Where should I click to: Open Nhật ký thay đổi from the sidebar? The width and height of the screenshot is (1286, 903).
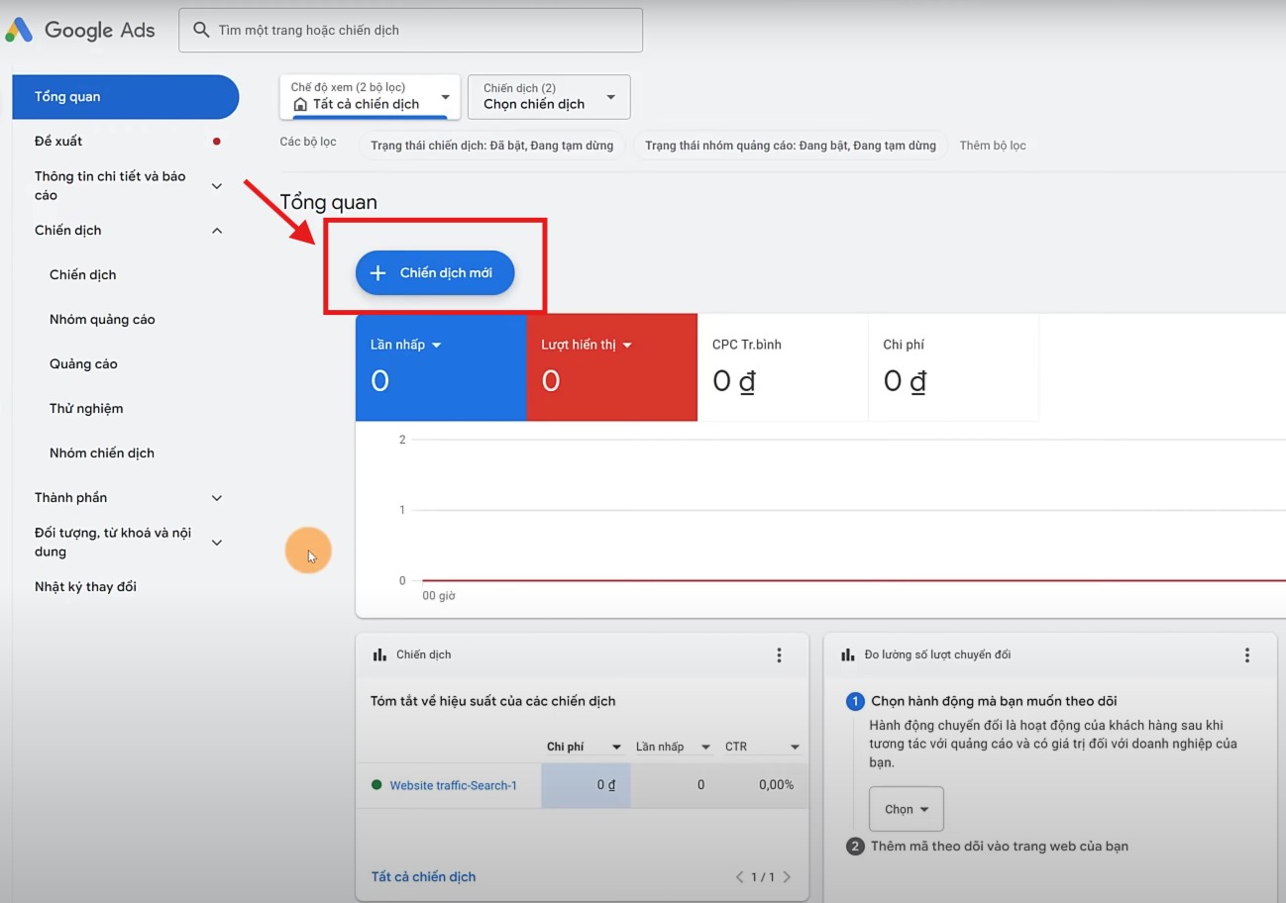pyautogui.click(x=86, y=586)
